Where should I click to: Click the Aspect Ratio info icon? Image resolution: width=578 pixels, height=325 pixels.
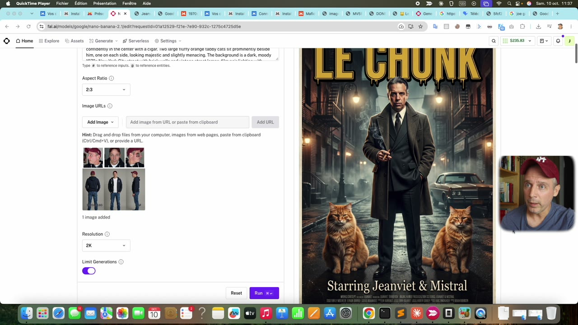coord(112,78)
